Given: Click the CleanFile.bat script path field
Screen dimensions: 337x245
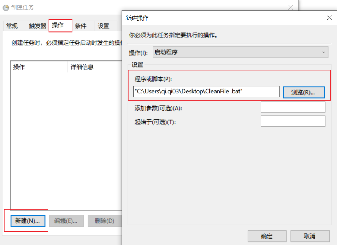Looking at the screenshot, I should (x=206, y=91).
